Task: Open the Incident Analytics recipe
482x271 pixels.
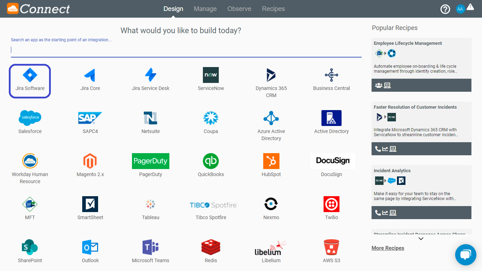Action: tap(421, 192)
